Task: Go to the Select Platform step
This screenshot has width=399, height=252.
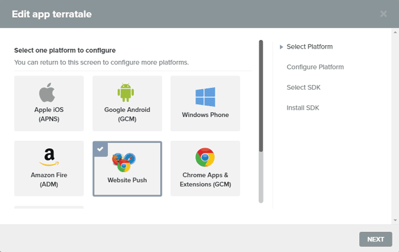Action: coord(309,47)
